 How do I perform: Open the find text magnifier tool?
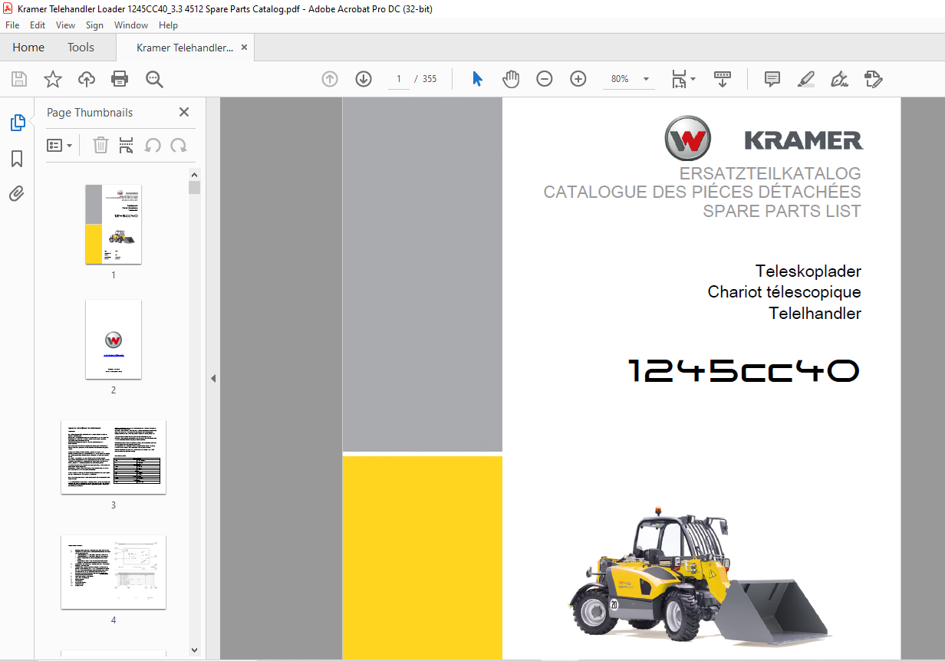154,79
